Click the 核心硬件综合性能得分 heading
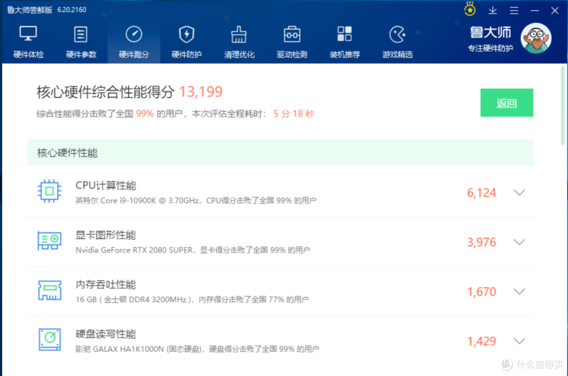The width and height of the screenshot is (568, 376). click(x=105, y=92)
